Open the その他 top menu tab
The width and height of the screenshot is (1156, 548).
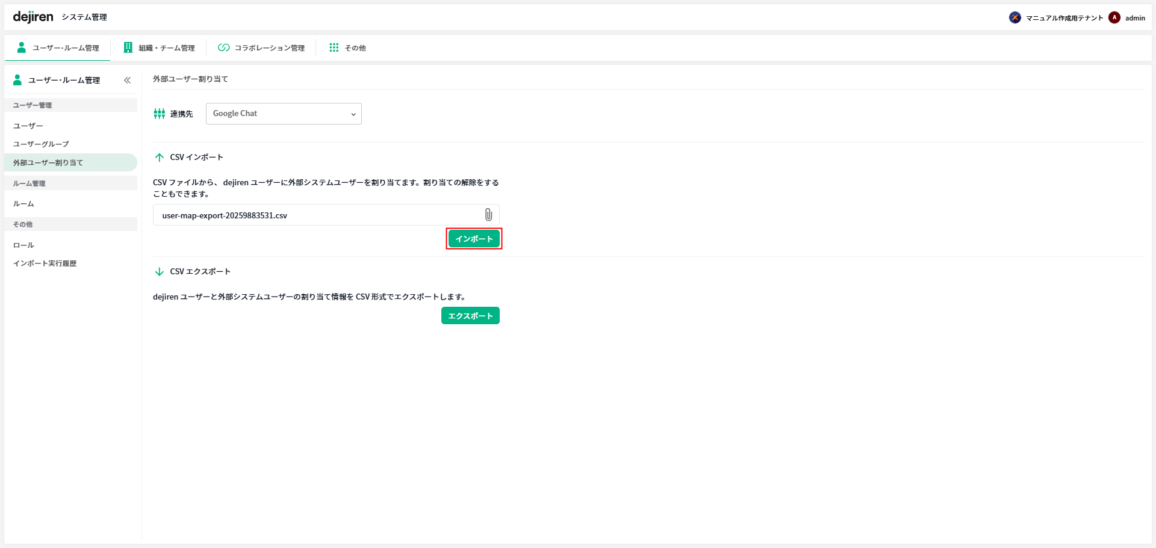(347, 48)
